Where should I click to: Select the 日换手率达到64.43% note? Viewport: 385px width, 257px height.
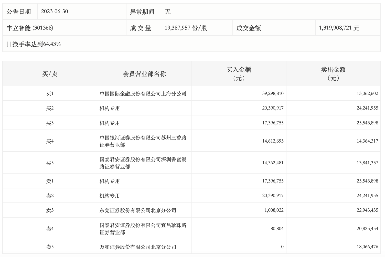coord(34,44)
